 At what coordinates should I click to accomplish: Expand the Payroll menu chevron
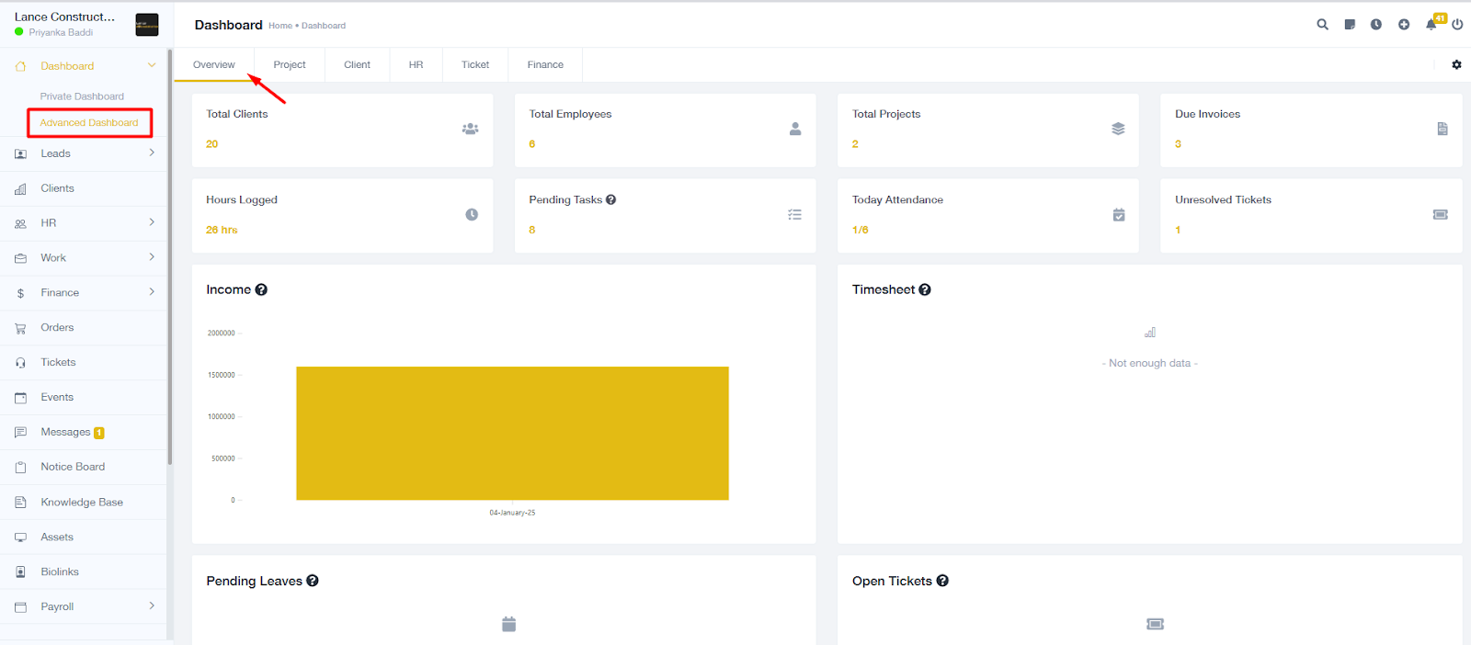click(x=152, y=605)
